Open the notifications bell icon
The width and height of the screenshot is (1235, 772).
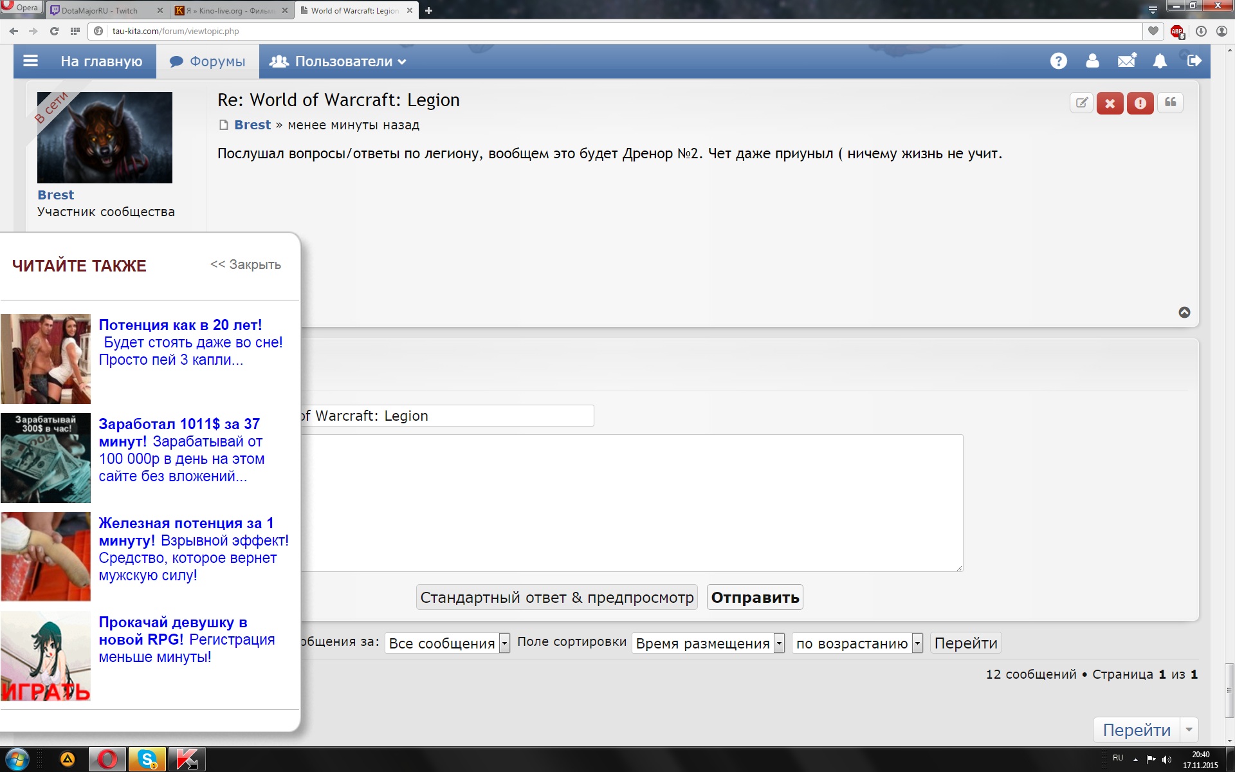(x=1160, y=61)
